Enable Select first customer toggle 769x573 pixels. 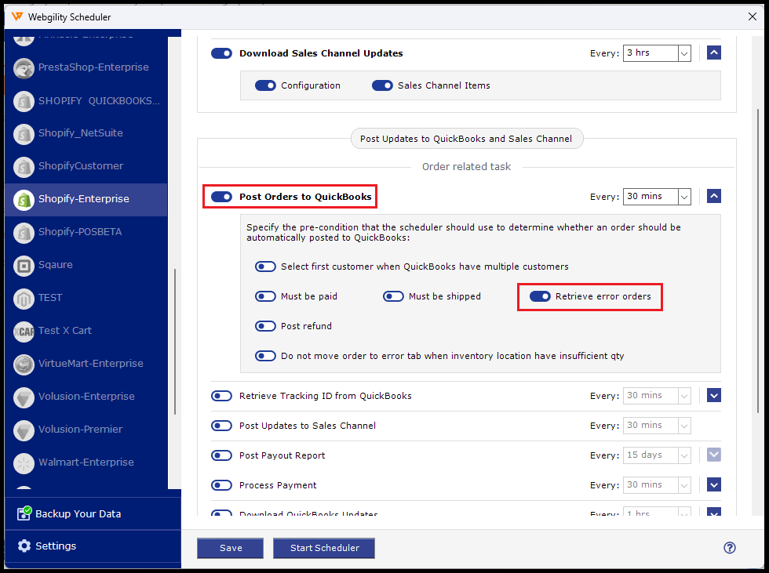(x=265, y=267)
